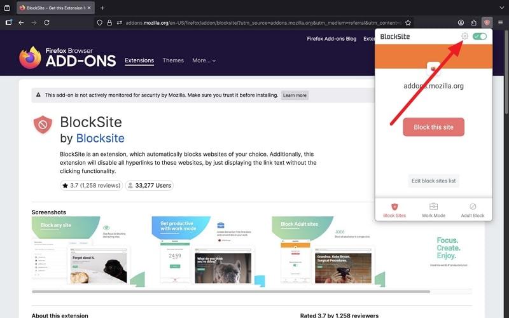Open the Blocksite author link

(100, 138)
